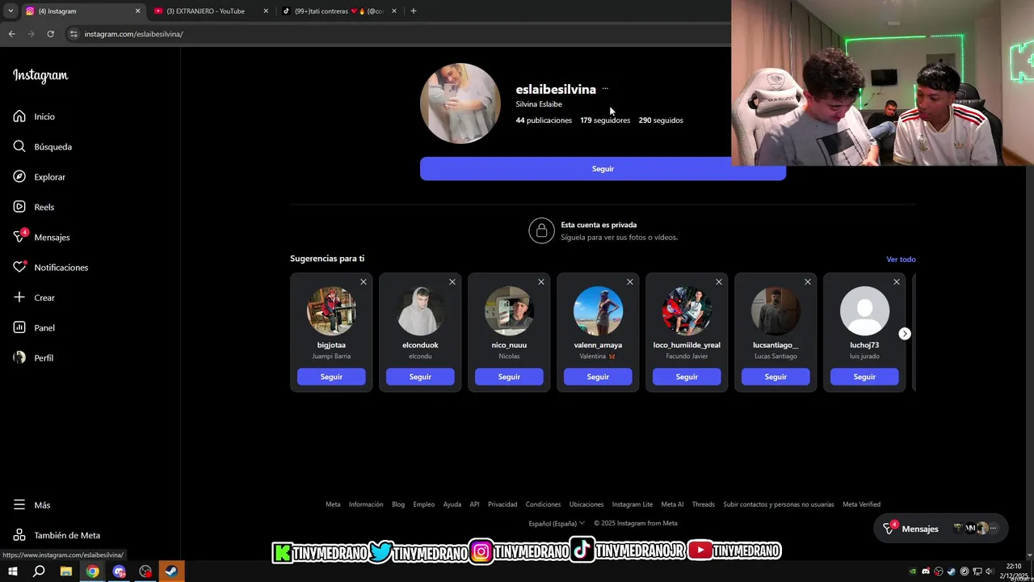This screenshot has height=582, width=1034.
Task: Open bigjotaa profile photo
Action: coord(331,311)
